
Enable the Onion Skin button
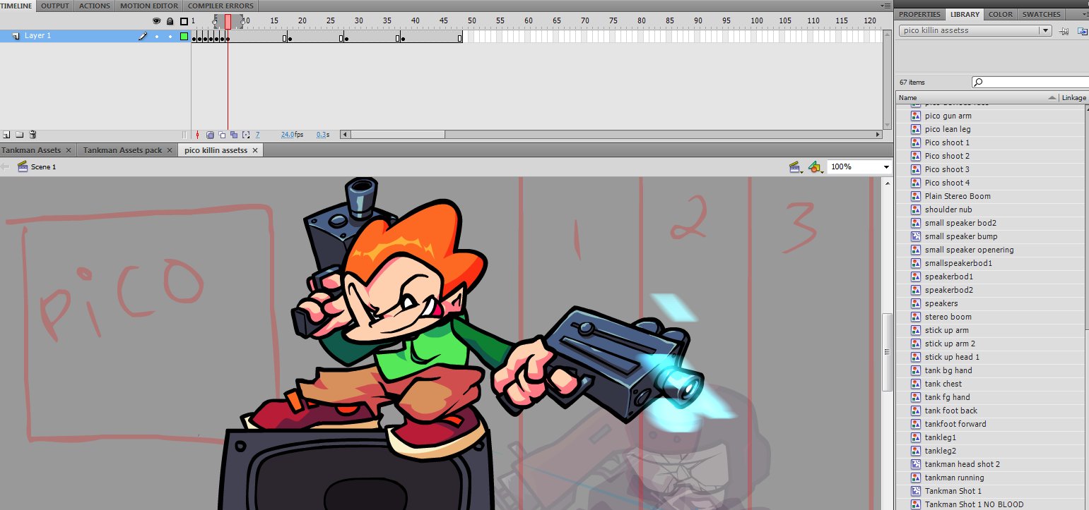210,135
